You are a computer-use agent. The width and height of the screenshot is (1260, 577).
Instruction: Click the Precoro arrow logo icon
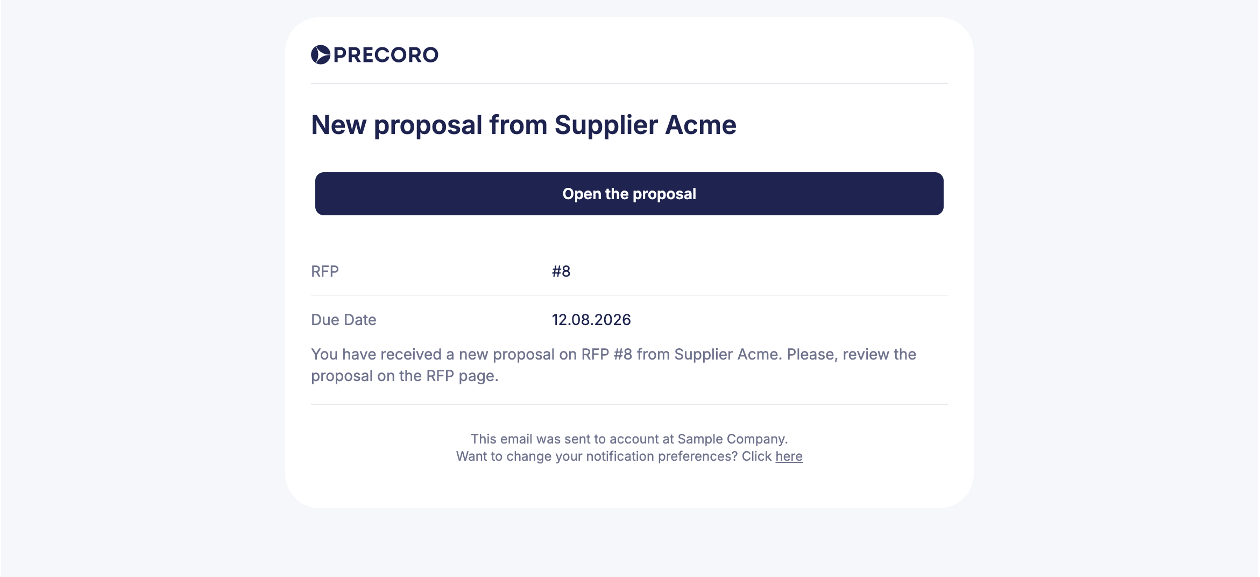321,55
